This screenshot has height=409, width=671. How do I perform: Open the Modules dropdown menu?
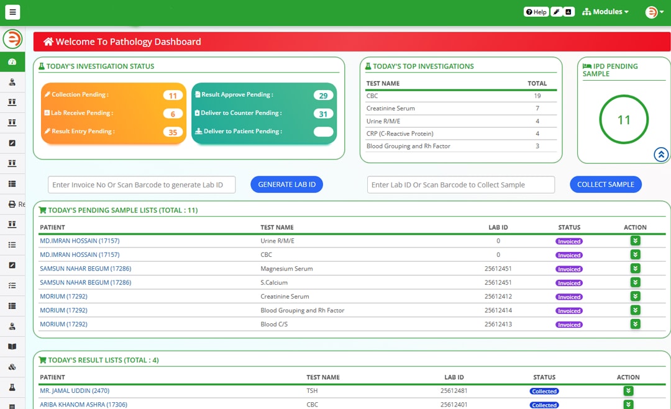tap(606, 12)
